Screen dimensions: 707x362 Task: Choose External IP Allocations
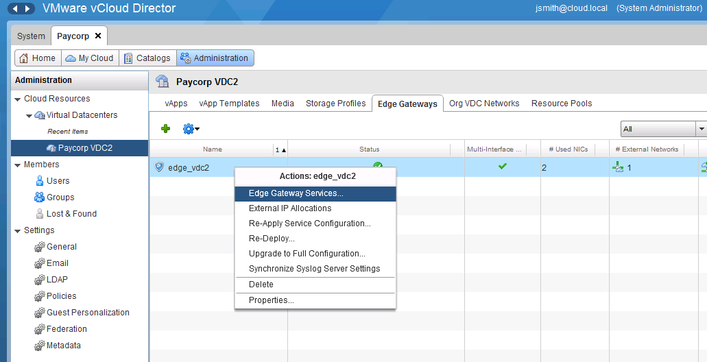[x=315, y=208]
